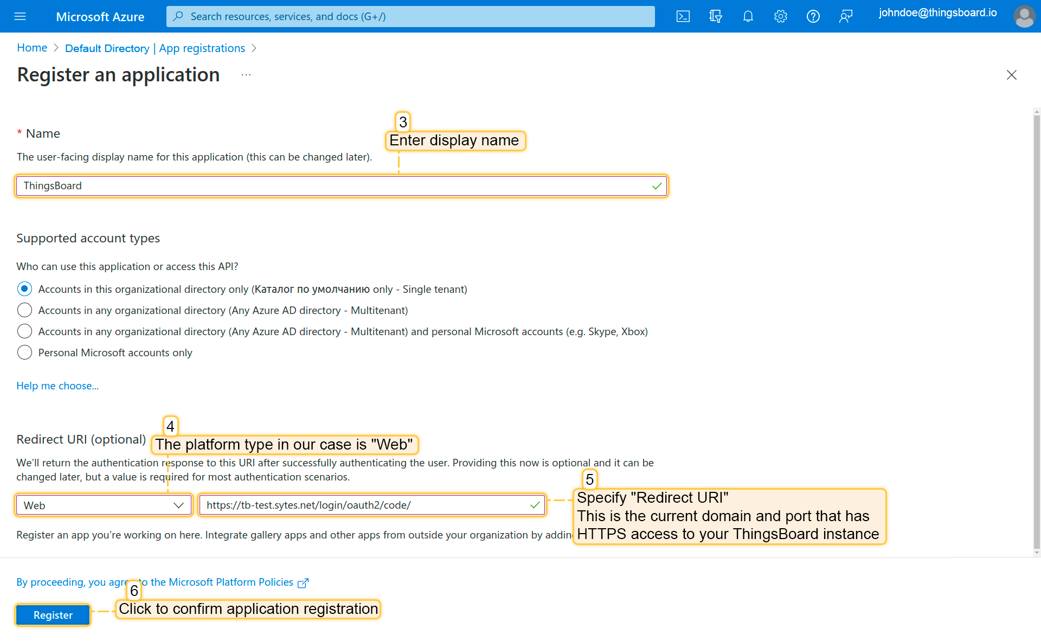Open Cloud Shell from top bar
Screen dimensions: 1041x641
[x=683, y=16]
